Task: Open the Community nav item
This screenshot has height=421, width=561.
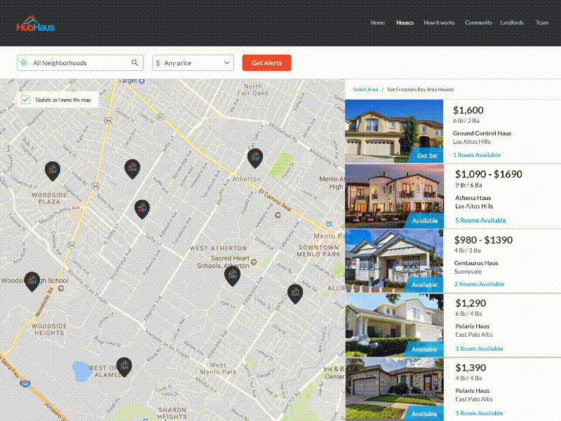Action: (478, 22)
